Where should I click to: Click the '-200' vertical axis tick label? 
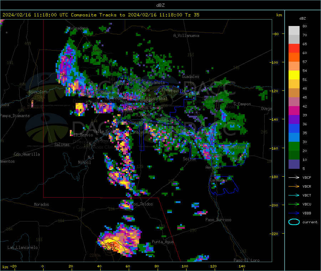click(274, 205)
